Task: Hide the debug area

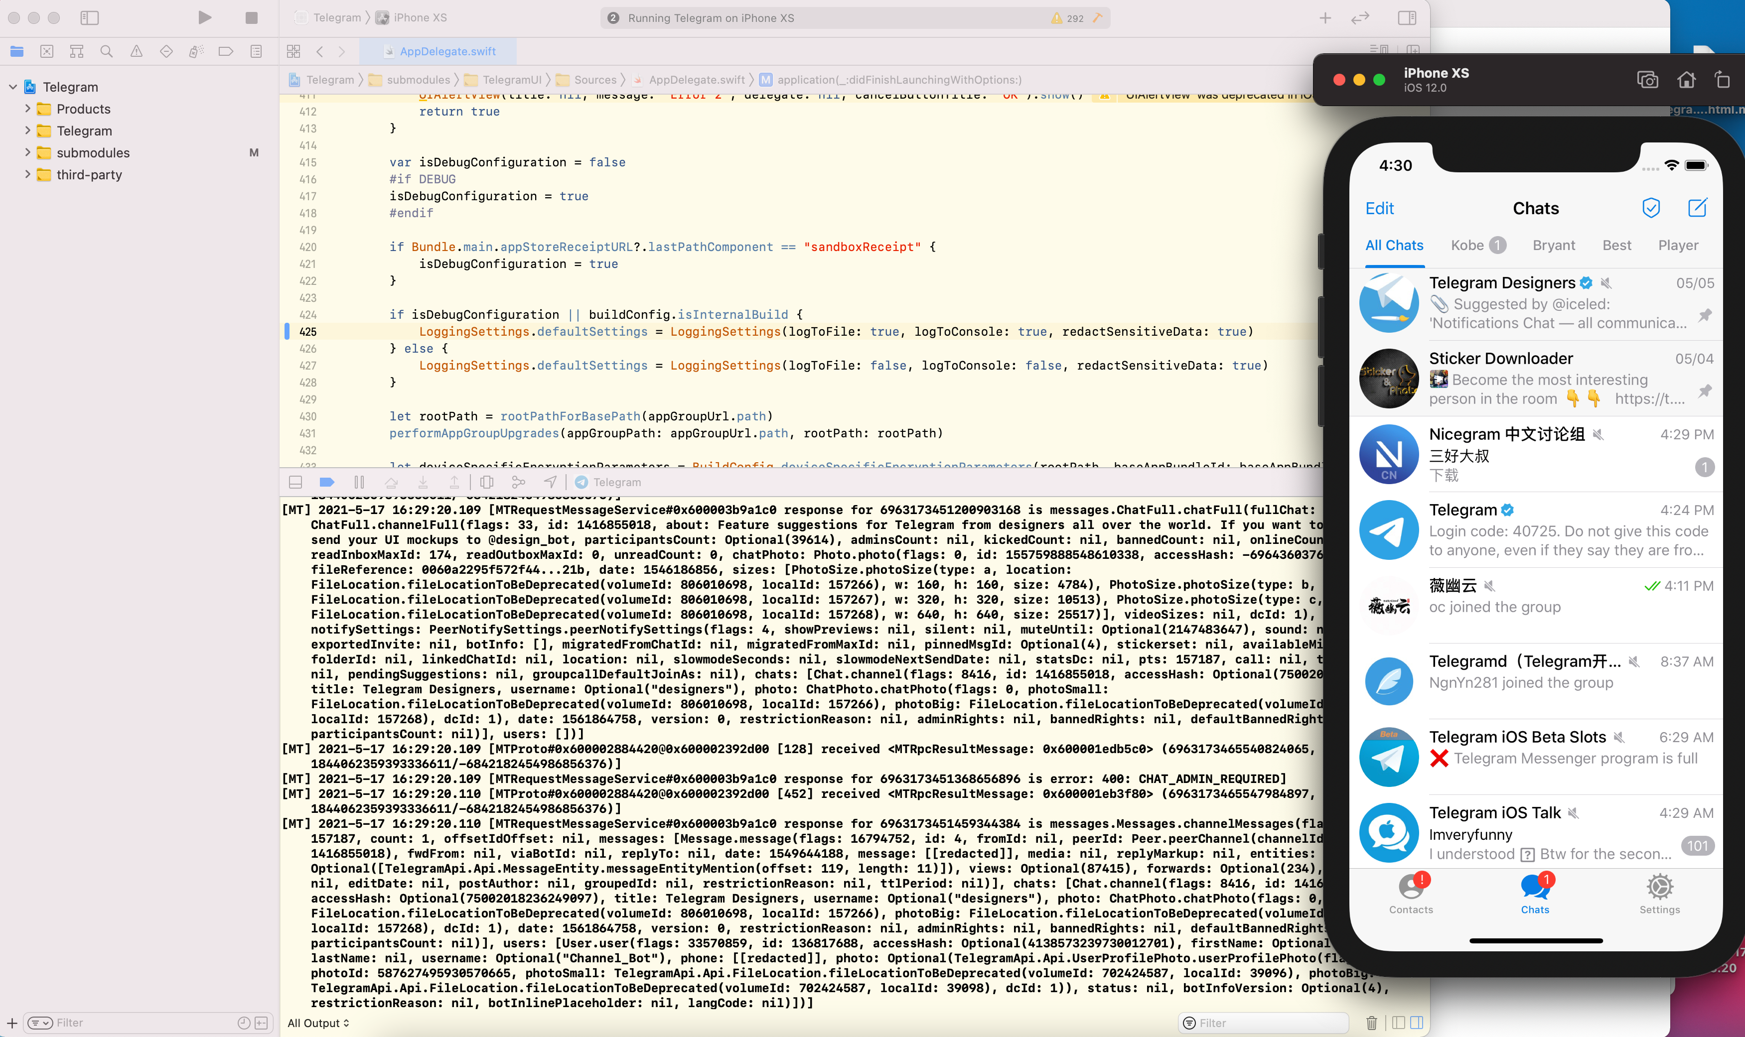Action: coord(295,482)
